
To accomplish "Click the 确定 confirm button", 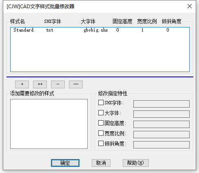I will (65, 163).
